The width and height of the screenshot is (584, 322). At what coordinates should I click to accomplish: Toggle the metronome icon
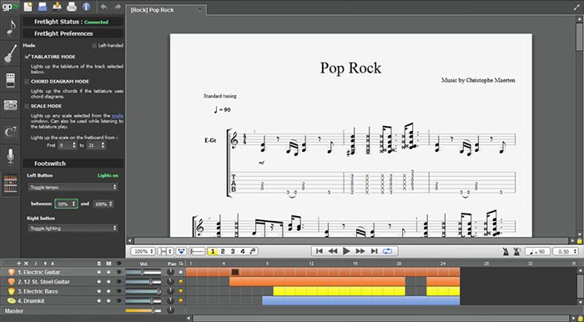[506, 252]
